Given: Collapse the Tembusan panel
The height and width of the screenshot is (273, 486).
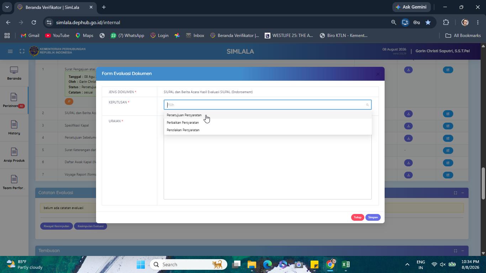Looking at the screenshot, I should coord(463,251).
